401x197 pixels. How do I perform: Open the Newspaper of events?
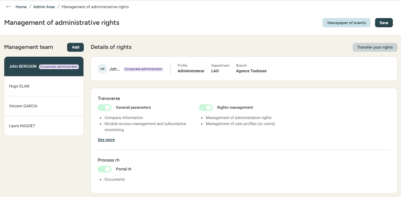pyautogui.click(x=346, y=23)
